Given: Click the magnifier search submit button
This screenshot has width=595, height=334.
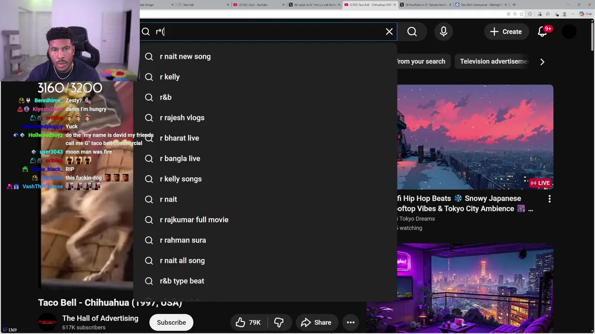Looking at the screenshot, I should pyautogui.click(x=412, y=32).
